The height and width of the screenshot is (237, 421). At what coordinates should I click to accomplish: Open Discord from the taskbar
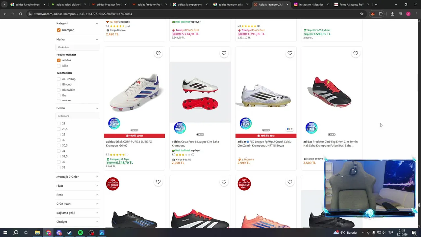[59, 233]
